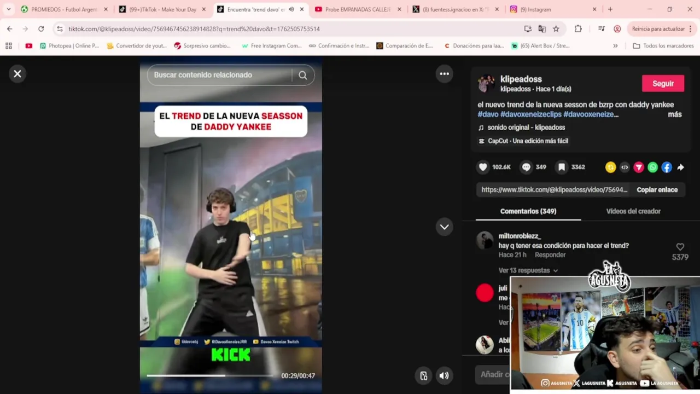Open tab search dropdown arrow
The width and height of the screenshot is (700, 394).
pyautogui.click(x=8, y=9)
